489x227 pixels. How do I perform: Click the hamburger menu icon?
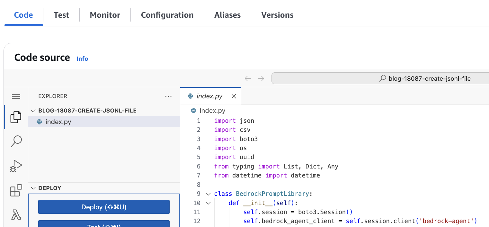[16, 96]
